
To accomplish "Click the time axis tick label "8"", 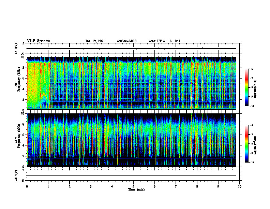I will [x=197, y=186].
